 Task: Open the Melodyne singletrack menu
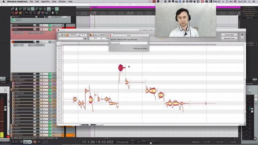17,2
